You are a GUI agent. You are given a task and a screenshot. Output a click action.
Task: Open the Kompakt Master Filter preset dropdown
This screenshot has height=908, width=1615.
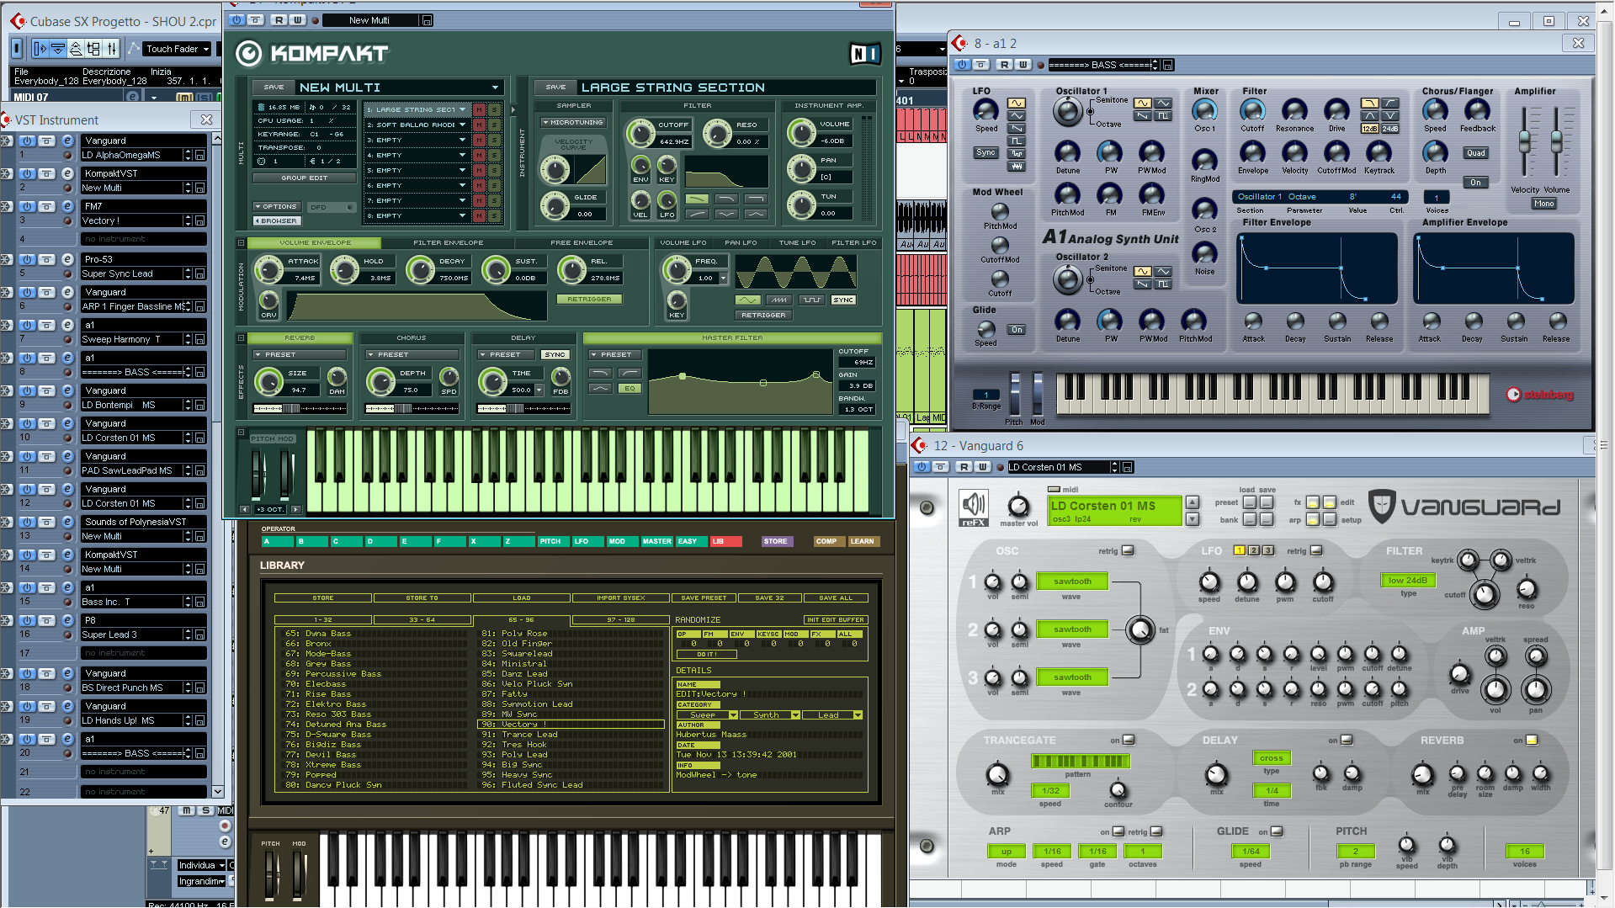pyautogui.click(x=616, y=355)
